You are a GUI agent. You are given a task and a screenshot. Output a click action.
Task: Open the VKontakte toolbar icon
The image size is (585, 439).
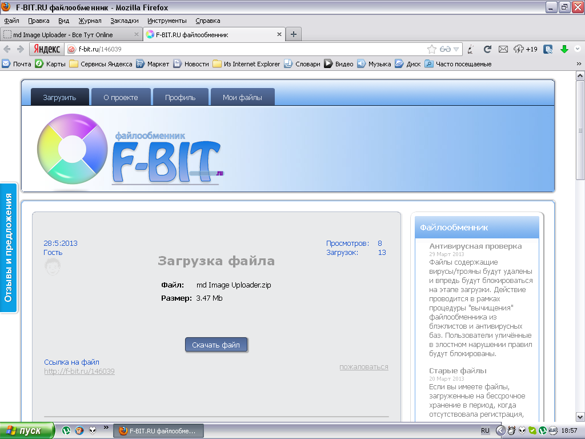click(548, 49)
